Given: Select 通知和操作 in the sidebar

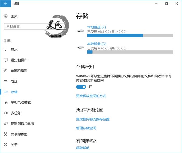Looking at the screenshot, I should [19, 60].
